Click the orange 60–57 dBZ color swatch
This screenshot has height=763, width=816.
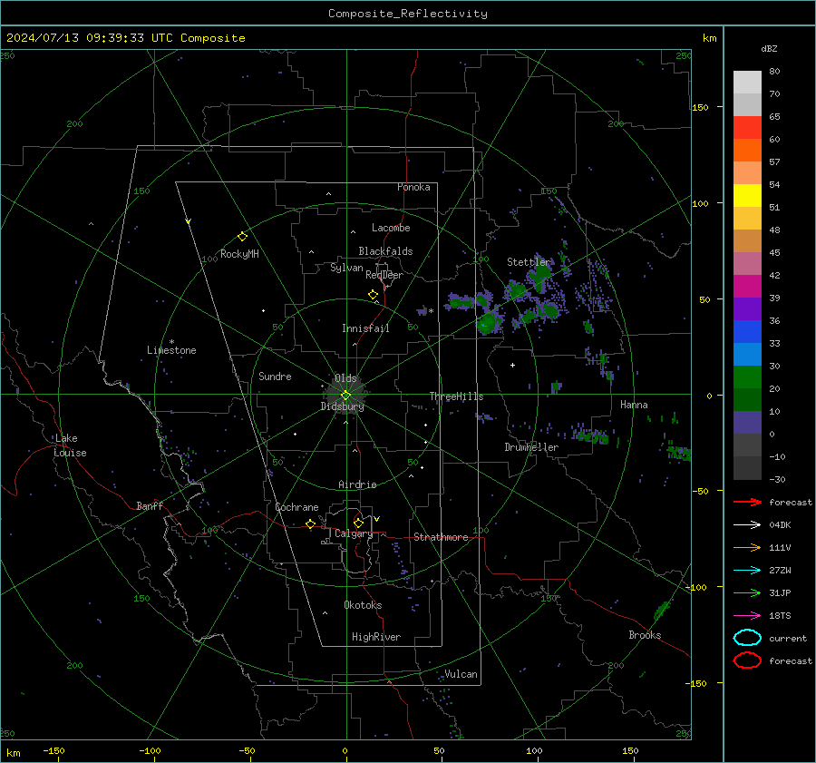(x=747, y=151)
